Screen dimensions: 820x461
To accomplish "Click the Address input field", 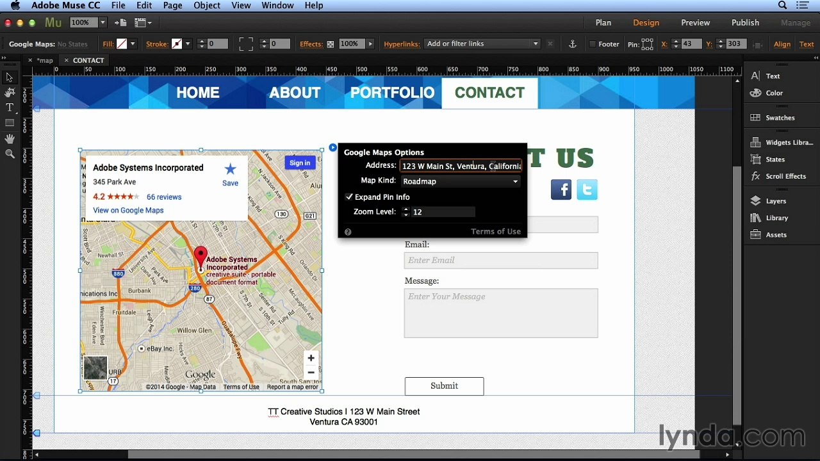I will [461, 166].
